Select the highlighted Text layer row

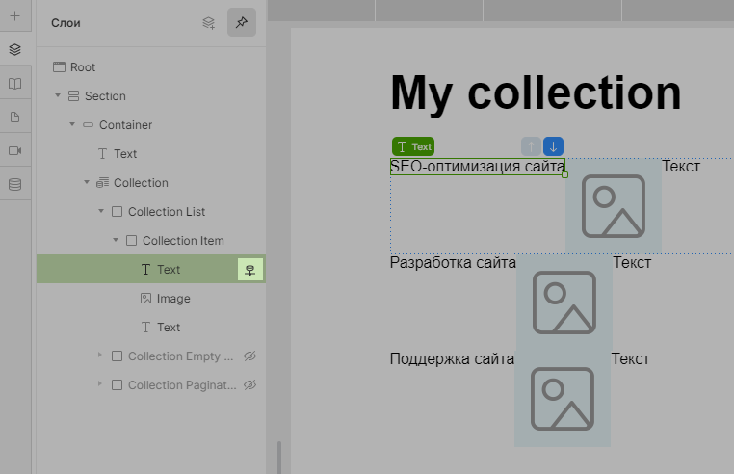click(x=150, y=270)
